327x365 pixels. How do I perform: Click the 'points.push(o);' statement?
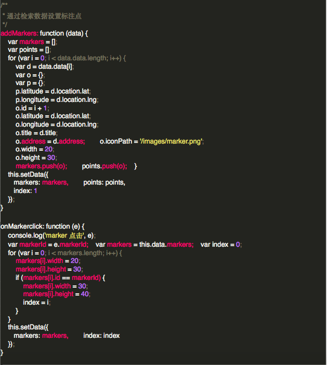pos(104,166)
